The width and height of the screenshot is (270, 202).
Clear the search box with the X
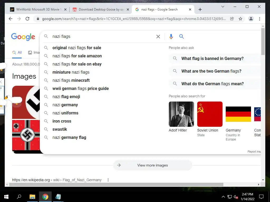point(158,36)
